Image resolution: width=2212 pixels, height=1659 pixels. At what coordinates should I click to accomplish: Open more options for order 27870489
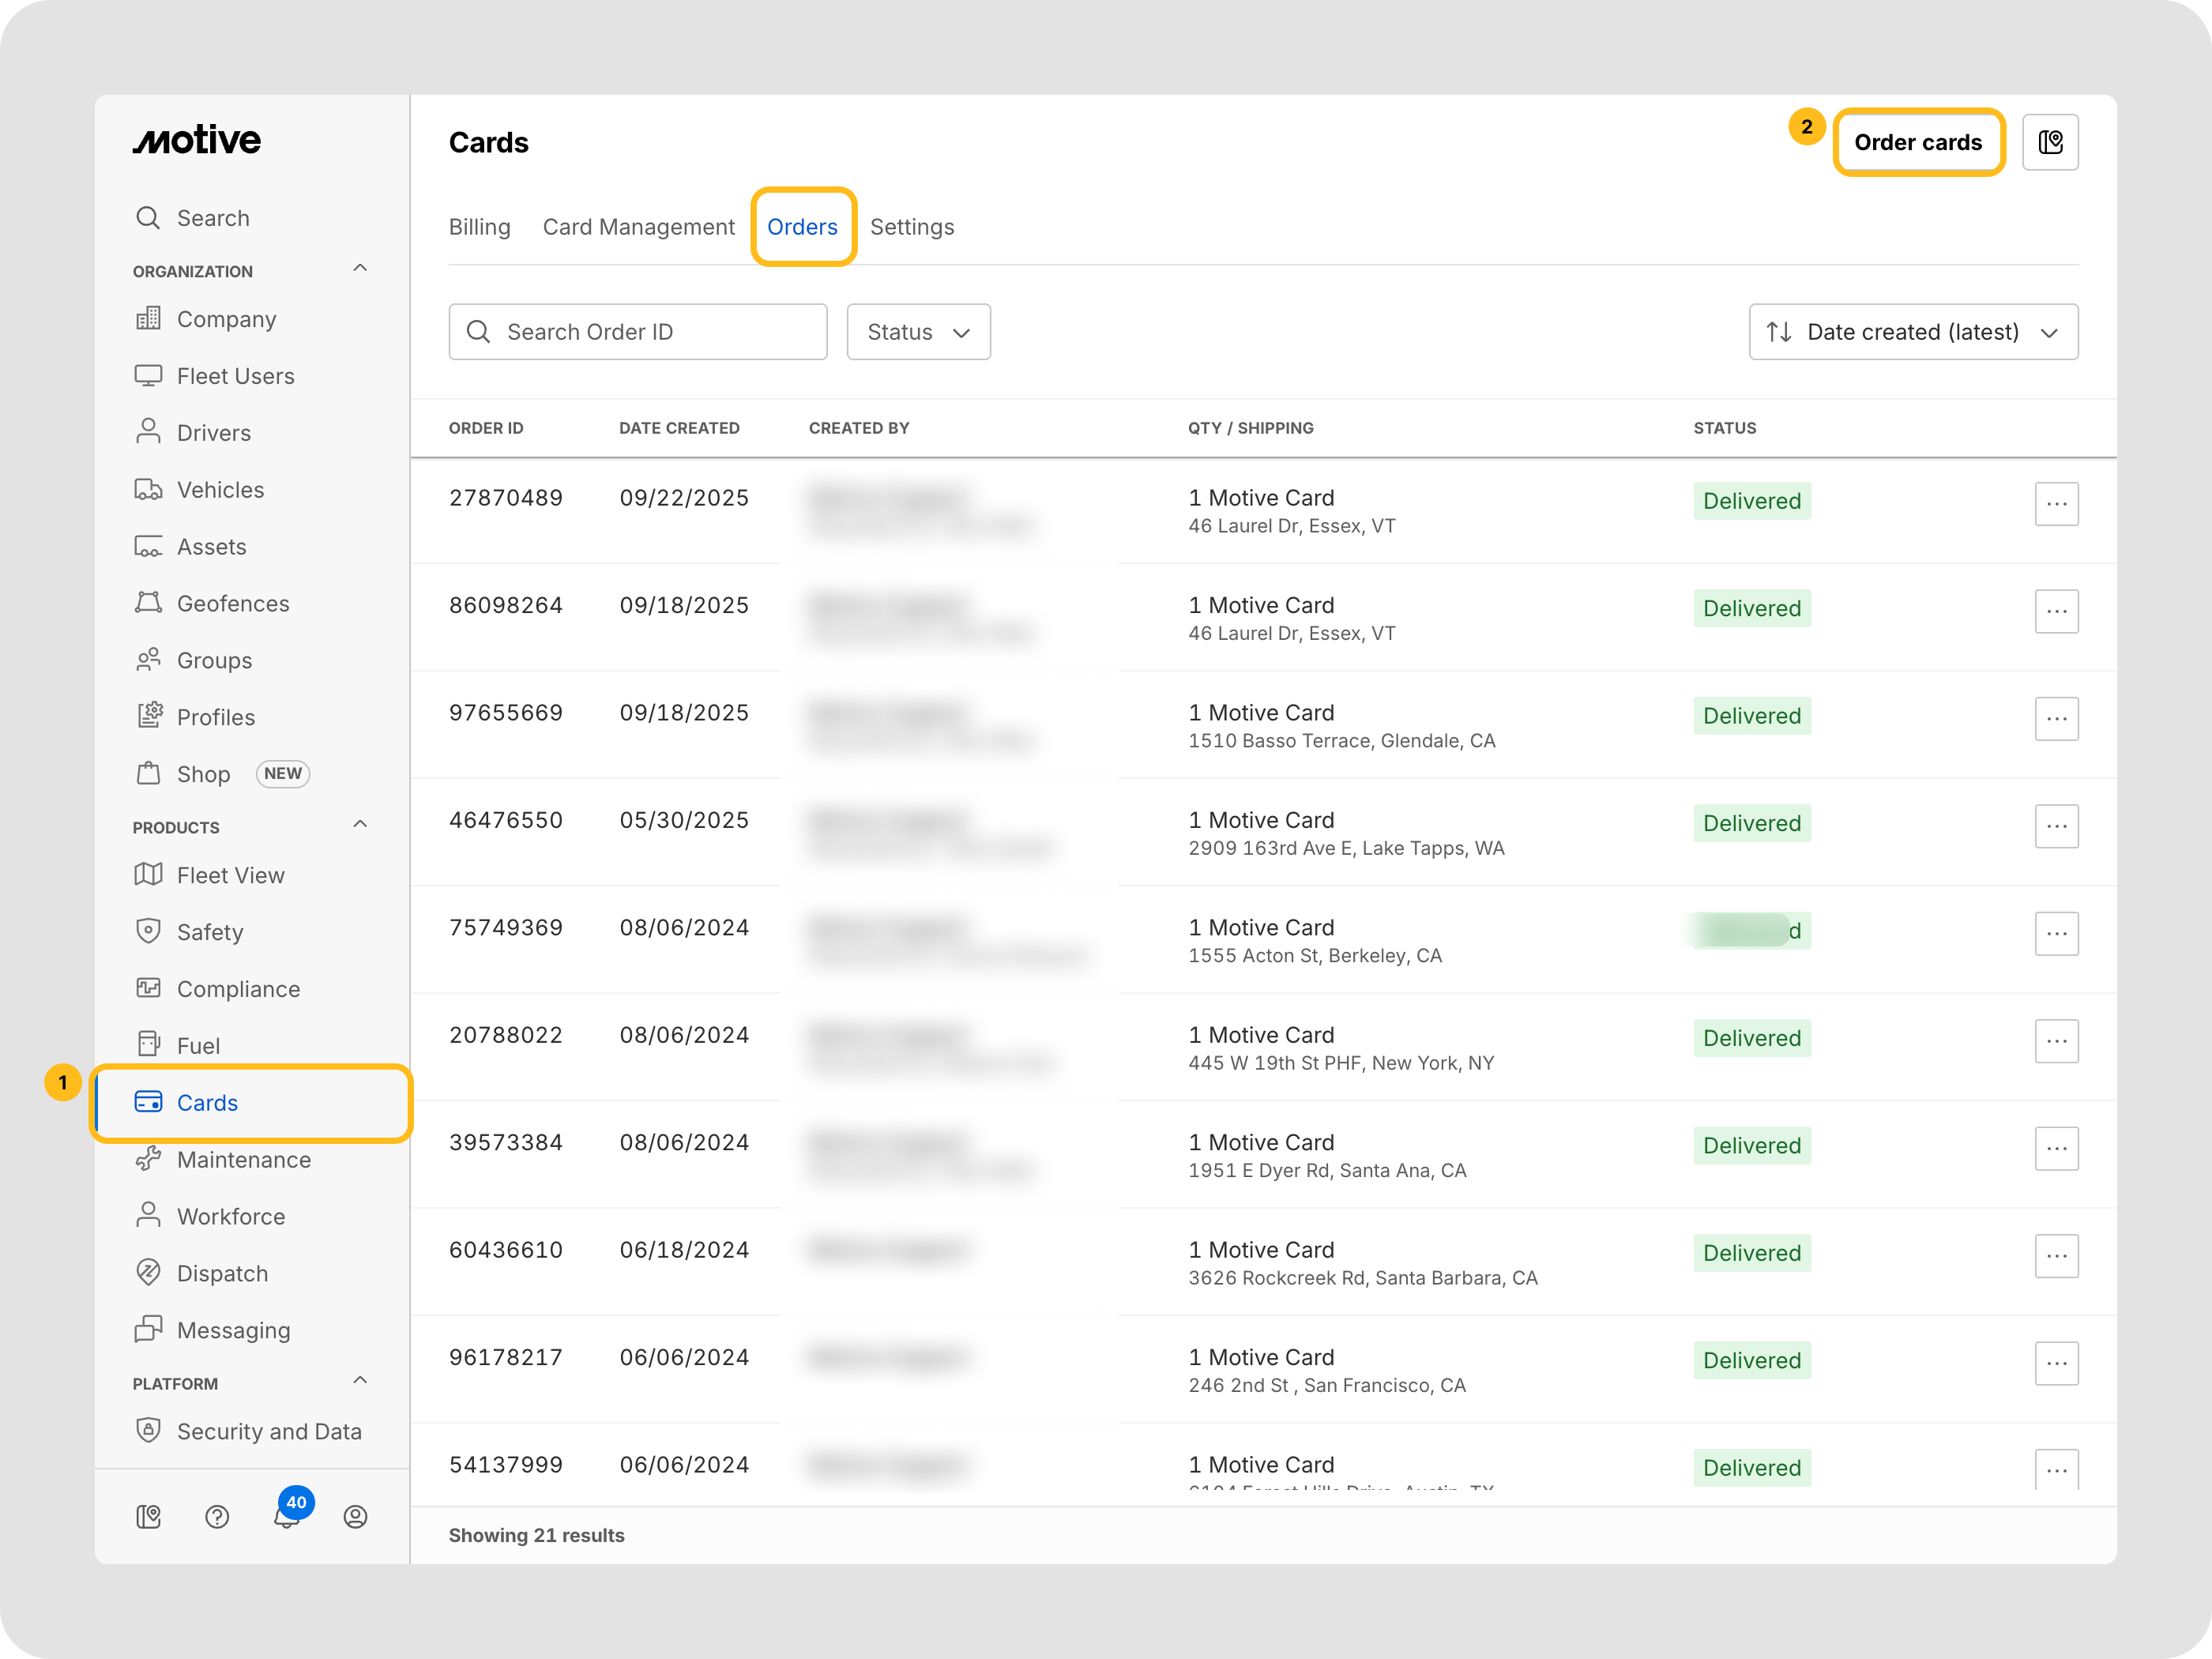click(2056, 503)
